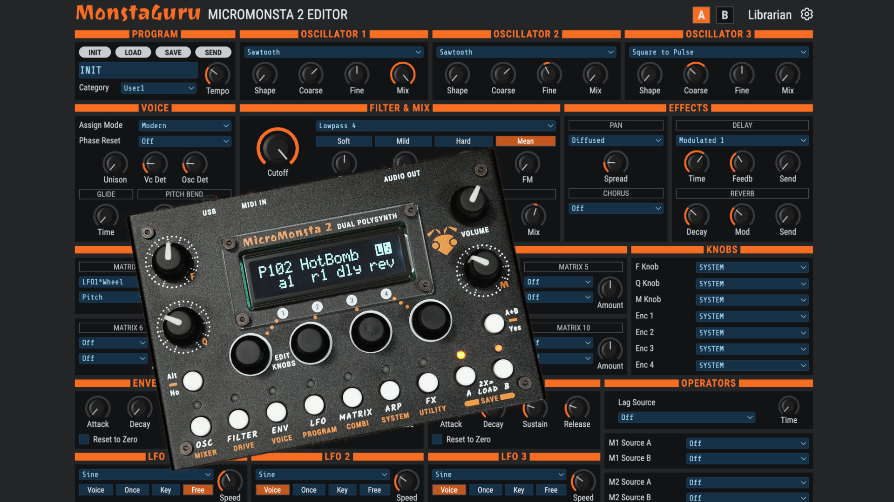Image resolution: width=894 pixels, height=502 pixels.
Task: Click the Oscillator 1 Fine knob
Action: (x=357, y=74)
